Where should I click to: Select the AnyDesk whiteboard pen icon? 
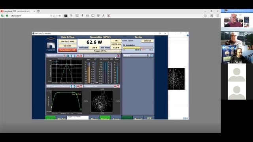pos(104,16)
